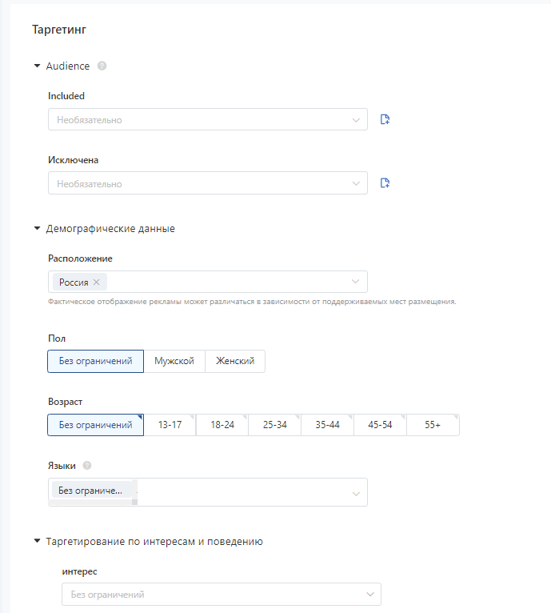Select Женский gender option
The width and height of the screenshot is (551, 613).
tap(235, 361)
